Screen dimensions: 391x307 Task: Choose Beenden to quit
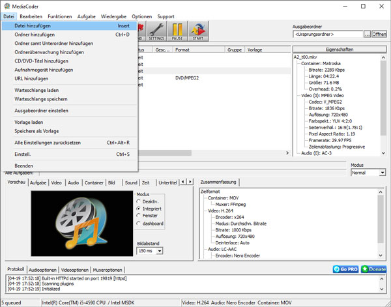coord(69,166)
